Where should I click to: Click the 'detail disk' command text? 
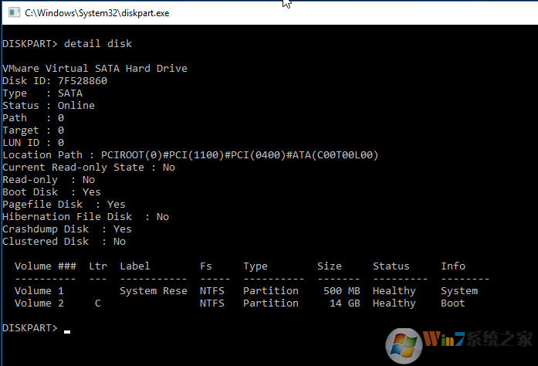point(98,43)
